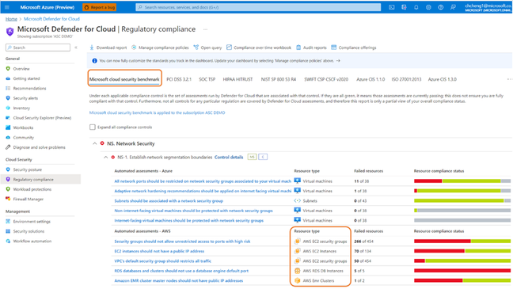The width and height of the screenshot is (513, 289).
Task: Check Expand all compliance controls
Action: [93, 127]
